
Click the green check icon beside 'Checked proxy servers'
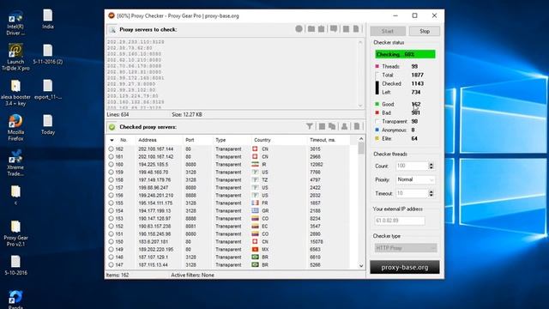coord(112,127)
